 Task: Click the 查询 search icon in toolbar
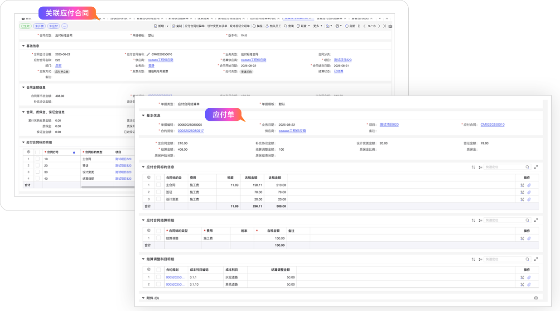[286, 26]
